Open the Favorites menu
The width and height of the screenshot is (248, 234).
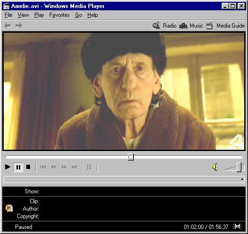[x=60, y=15]
